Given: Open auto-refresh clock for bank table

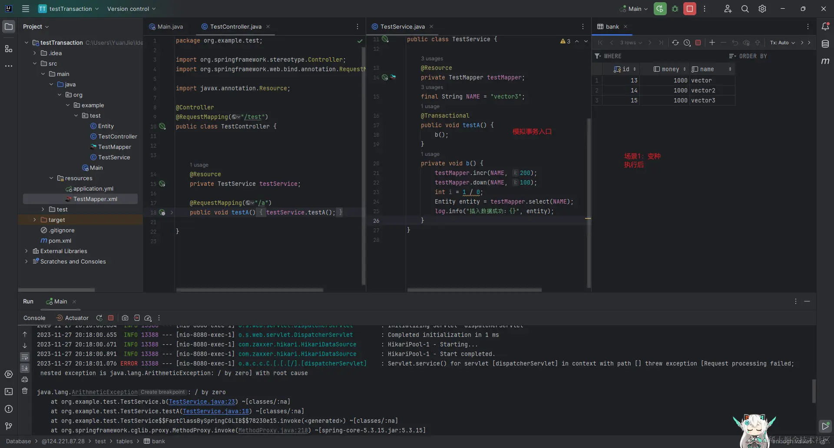Looking at the screenshot, I should point(687,43).
